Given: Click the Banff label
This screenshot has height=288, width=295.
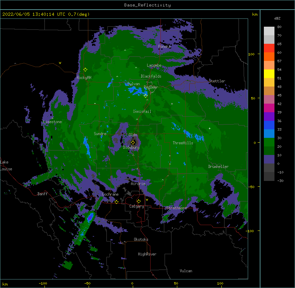Looking at the screenshot, I should [42, 194].
